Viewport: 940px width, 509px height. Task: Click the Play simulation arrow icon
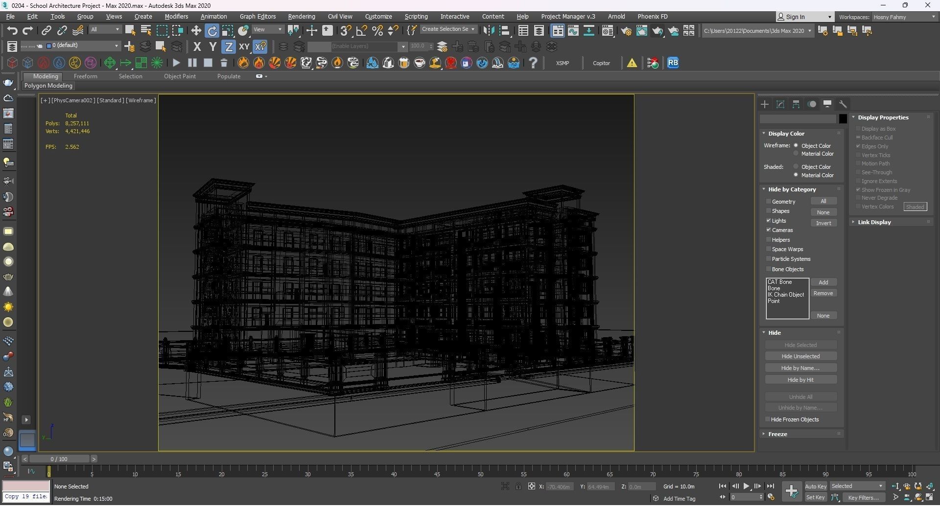click(176, 63)
